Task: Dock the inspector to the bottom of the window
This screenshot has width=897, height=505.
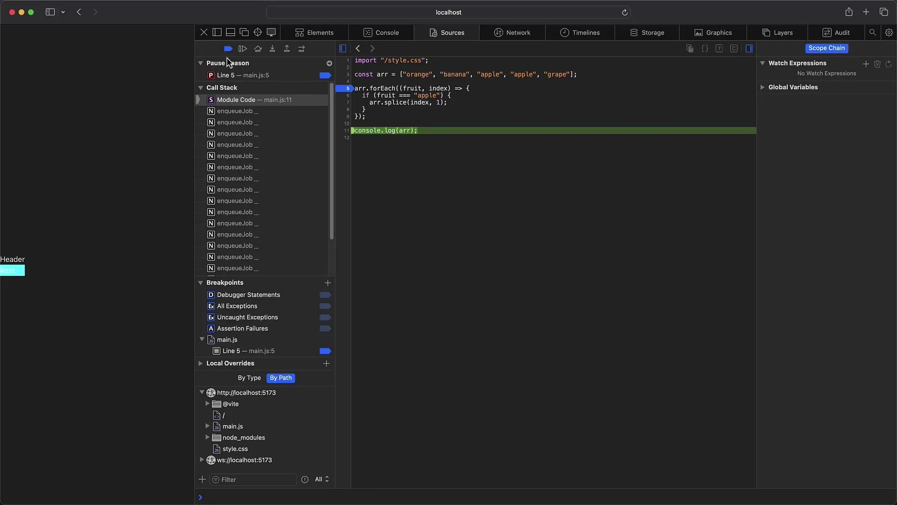Action: 230,32
